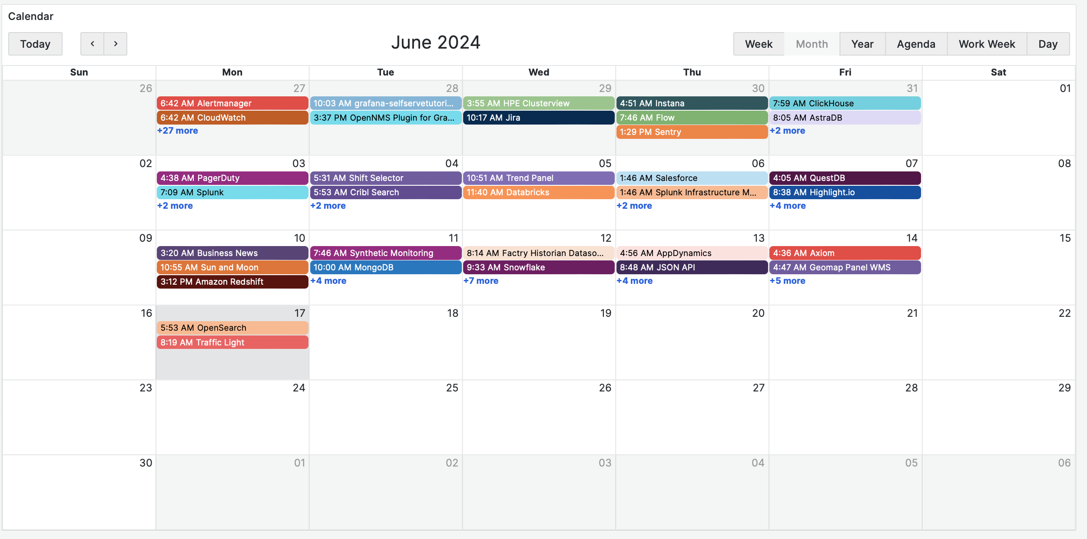The width and height of the screenshot is (1087, 539).
Task: Open the 8:38 AM Highlight.io event
Action: tap(845, 192)
